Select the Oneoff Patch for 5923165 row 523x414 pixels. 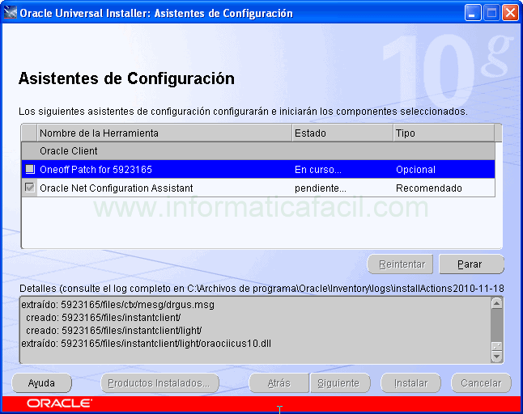click(x=258, y=169)
